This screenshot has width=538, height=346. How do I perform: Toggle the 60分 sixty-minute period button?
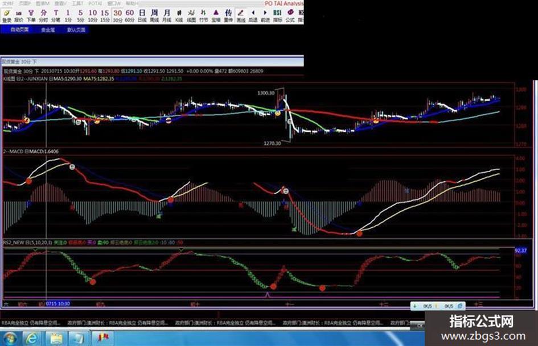click(x=129, y=15)
